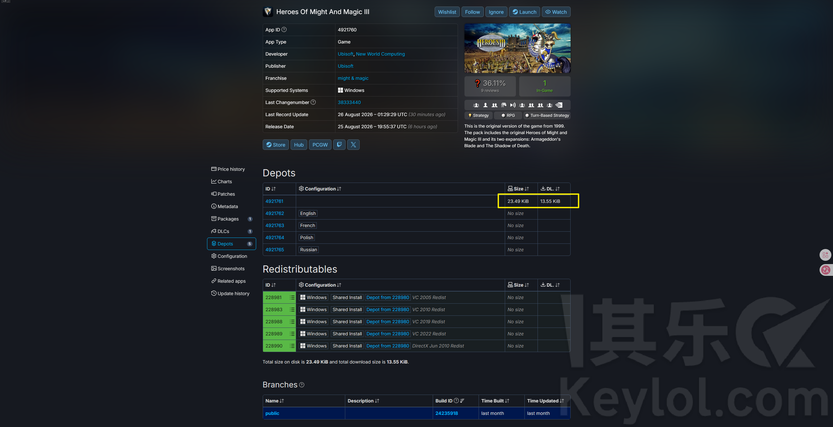This screenshot has width=833, height=427.
Task: Click the Strategy tag
Action: pyautogui.click(x=478, y=116)
